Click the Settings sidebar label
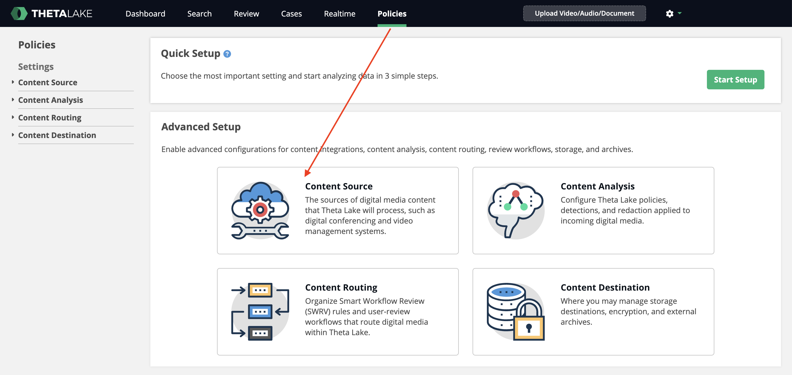 [36, 67]
